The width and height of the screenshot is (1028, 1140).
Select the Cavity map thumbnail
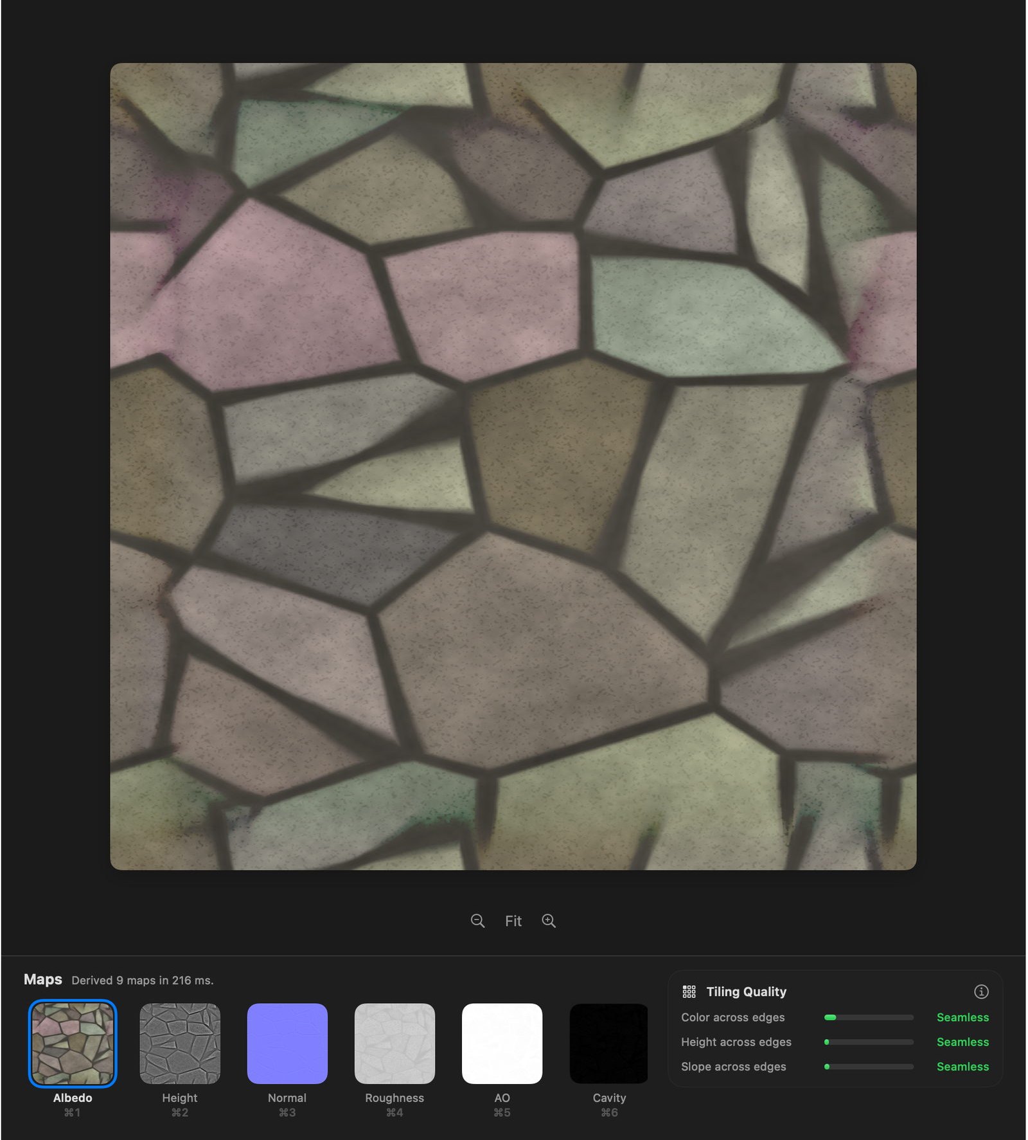pos(609,1043)
